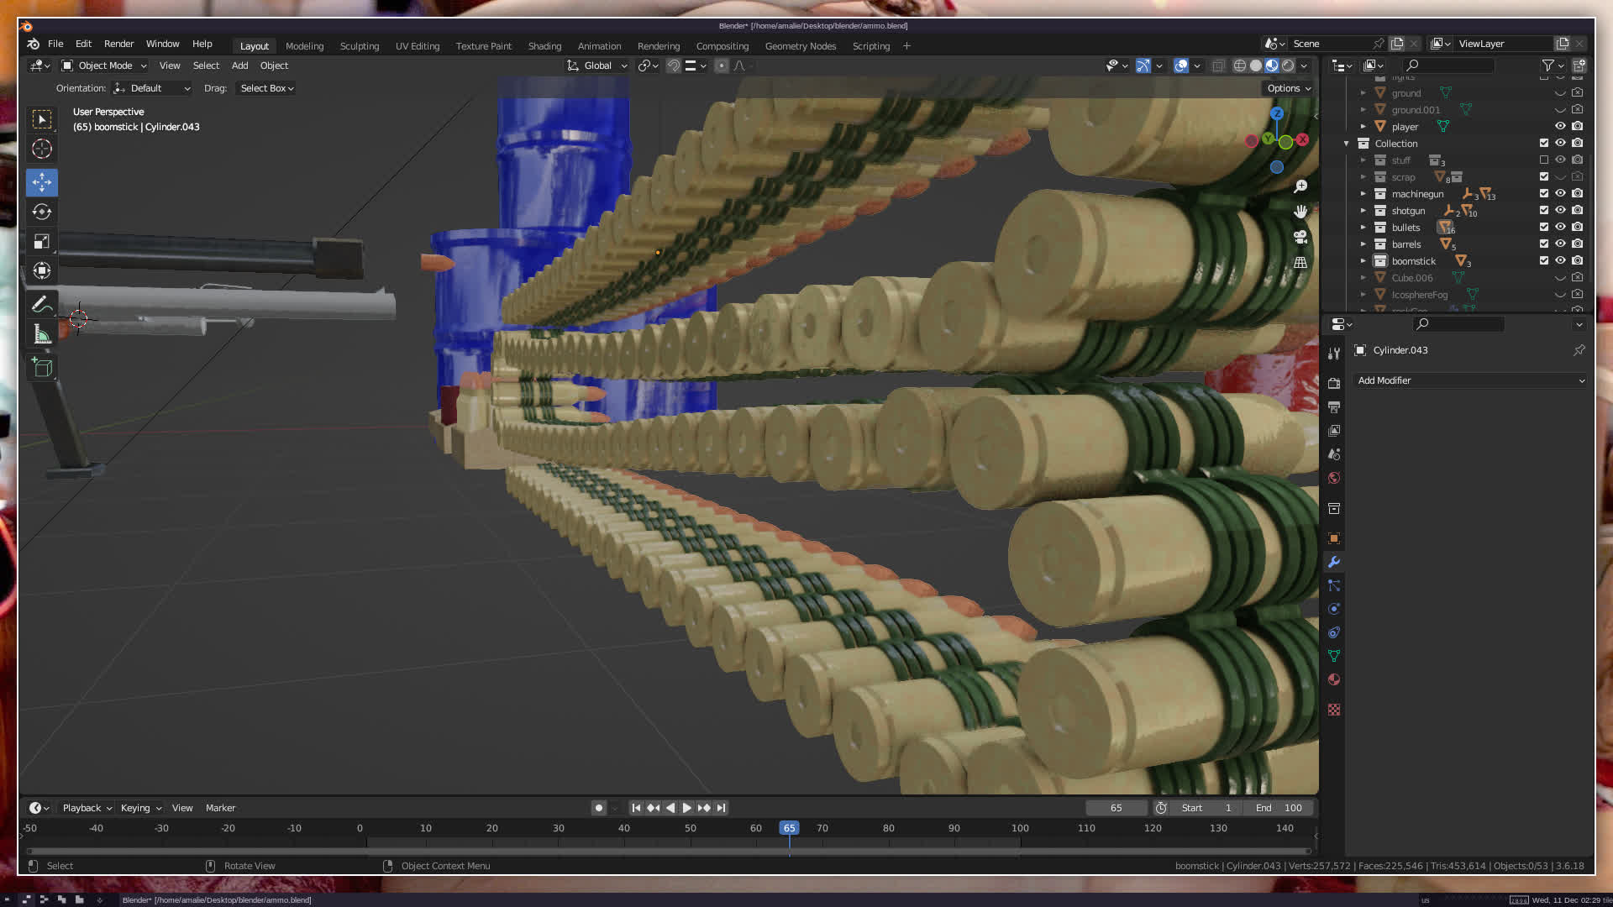
Task: Select the Move tool in toolbar
Action: click(x=41, y=182)
